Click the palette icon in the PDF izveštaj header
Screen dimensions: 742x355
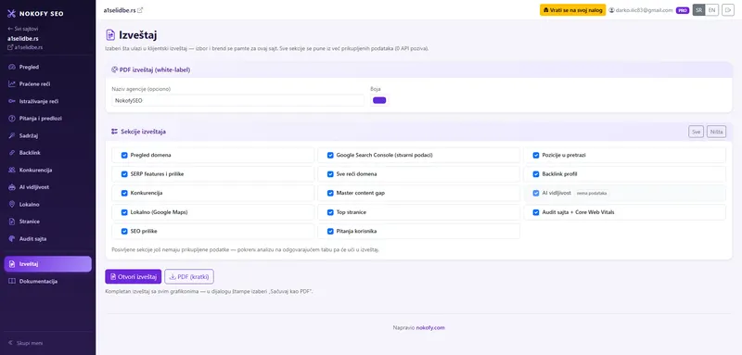tap(114, 70)
